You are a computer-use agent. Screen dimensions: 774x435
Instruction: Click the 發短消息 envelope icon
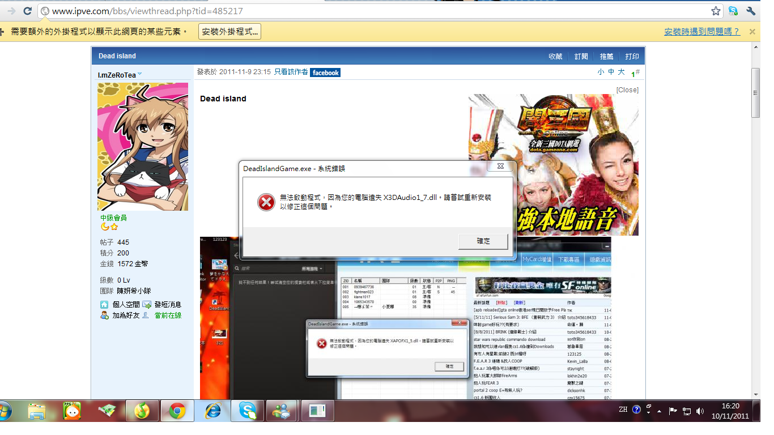pyautogui.click(x=147, y=305)
